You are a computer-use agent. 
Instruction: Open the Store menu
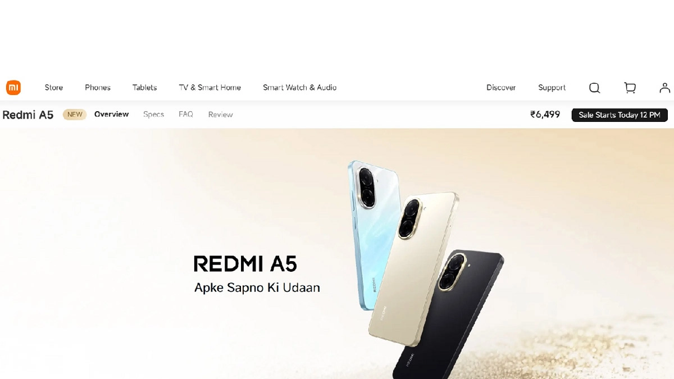(x=54, y=88)
